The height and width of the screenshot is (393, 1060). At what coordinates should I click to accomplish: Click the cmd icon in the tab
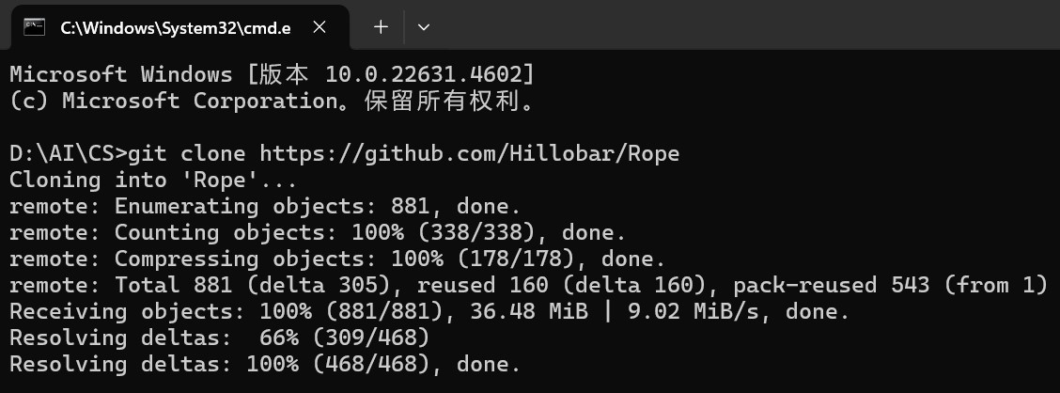(34, 27)
